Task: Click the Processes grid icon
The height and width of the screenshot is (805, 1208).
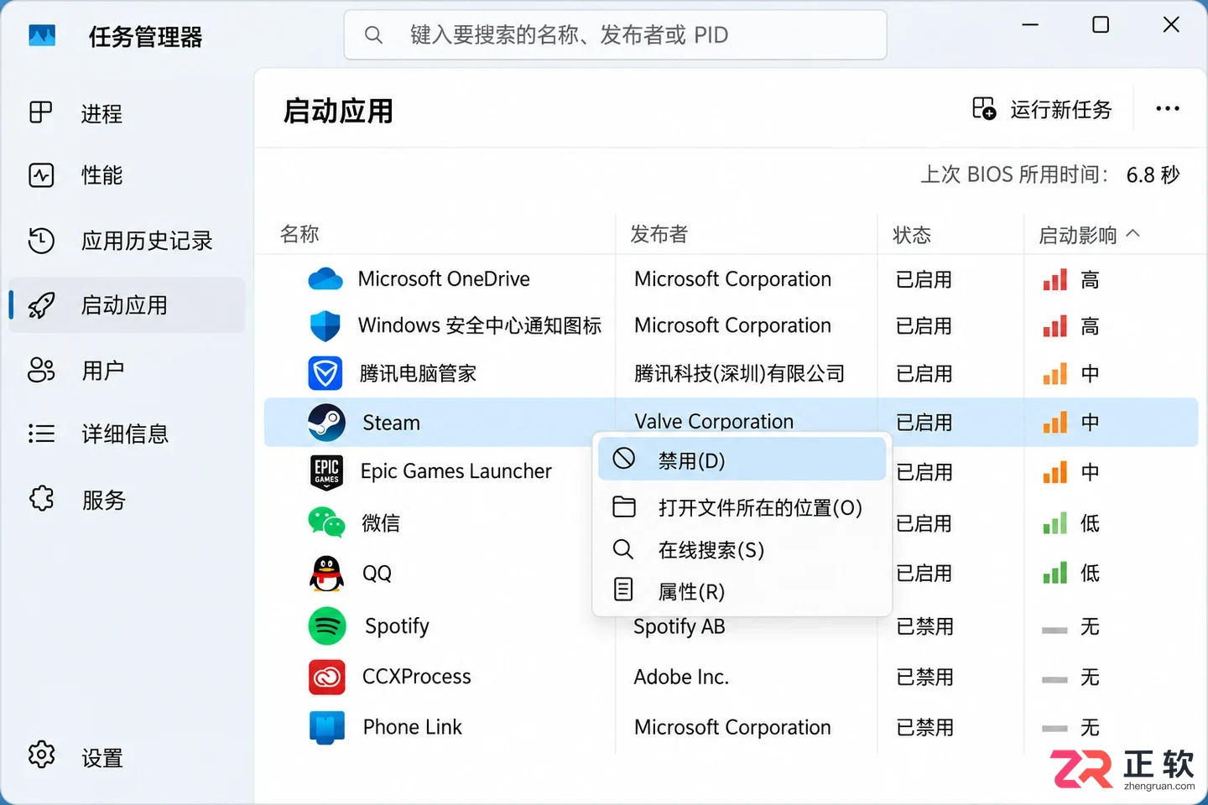Action: [x=41, y=112]
